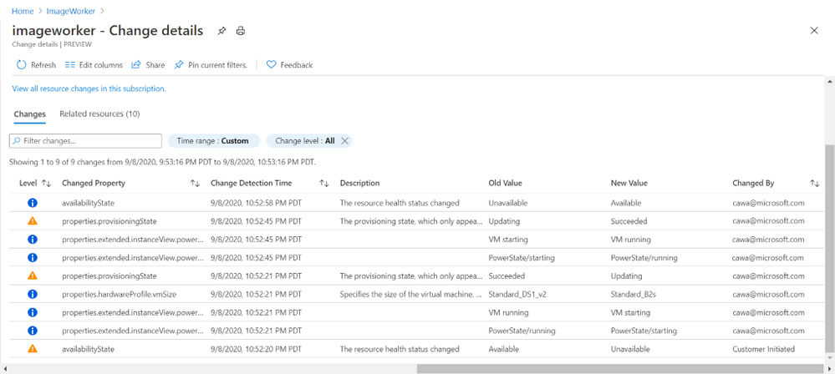
Task: Click the New Value column header
Action: (629, 183)
